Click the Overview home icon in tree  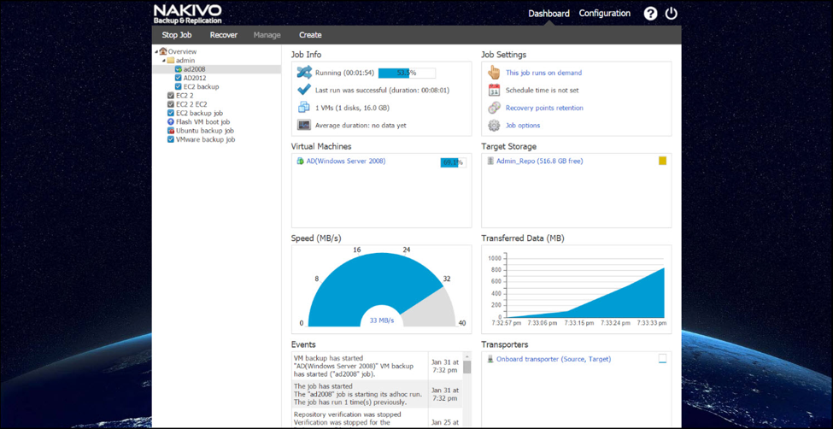[163, 51]
